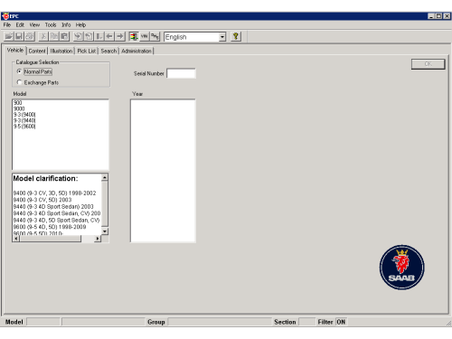Click the forward arrow toolbar icon
Screen dimensions: 452x339
click(x=120, y=36)
